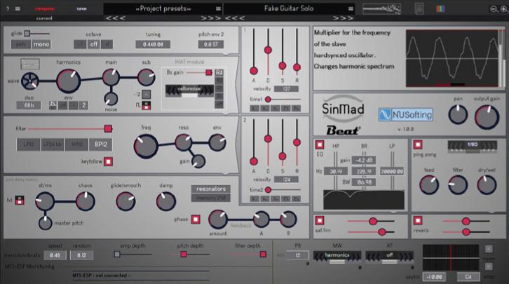
Task: Click the master pitch knob
Action: click(45, 223)
